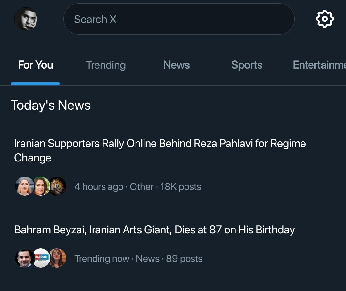This screenshot has width=346, height=291.
Task: Click the suited man avatar under Beyzai story
Action: point(24,258)
